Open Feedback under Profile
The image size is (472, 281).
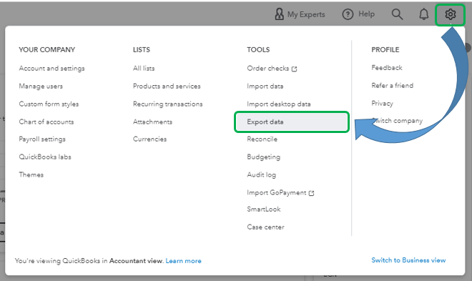click(x=386, y=68)
